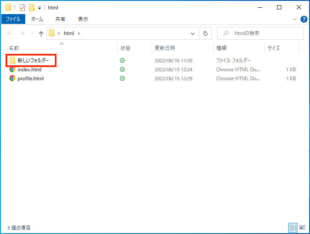Open the recent locations dropdown arrow
The height and width of the screenshot is (234, 310).
click(x=32, y=33)
